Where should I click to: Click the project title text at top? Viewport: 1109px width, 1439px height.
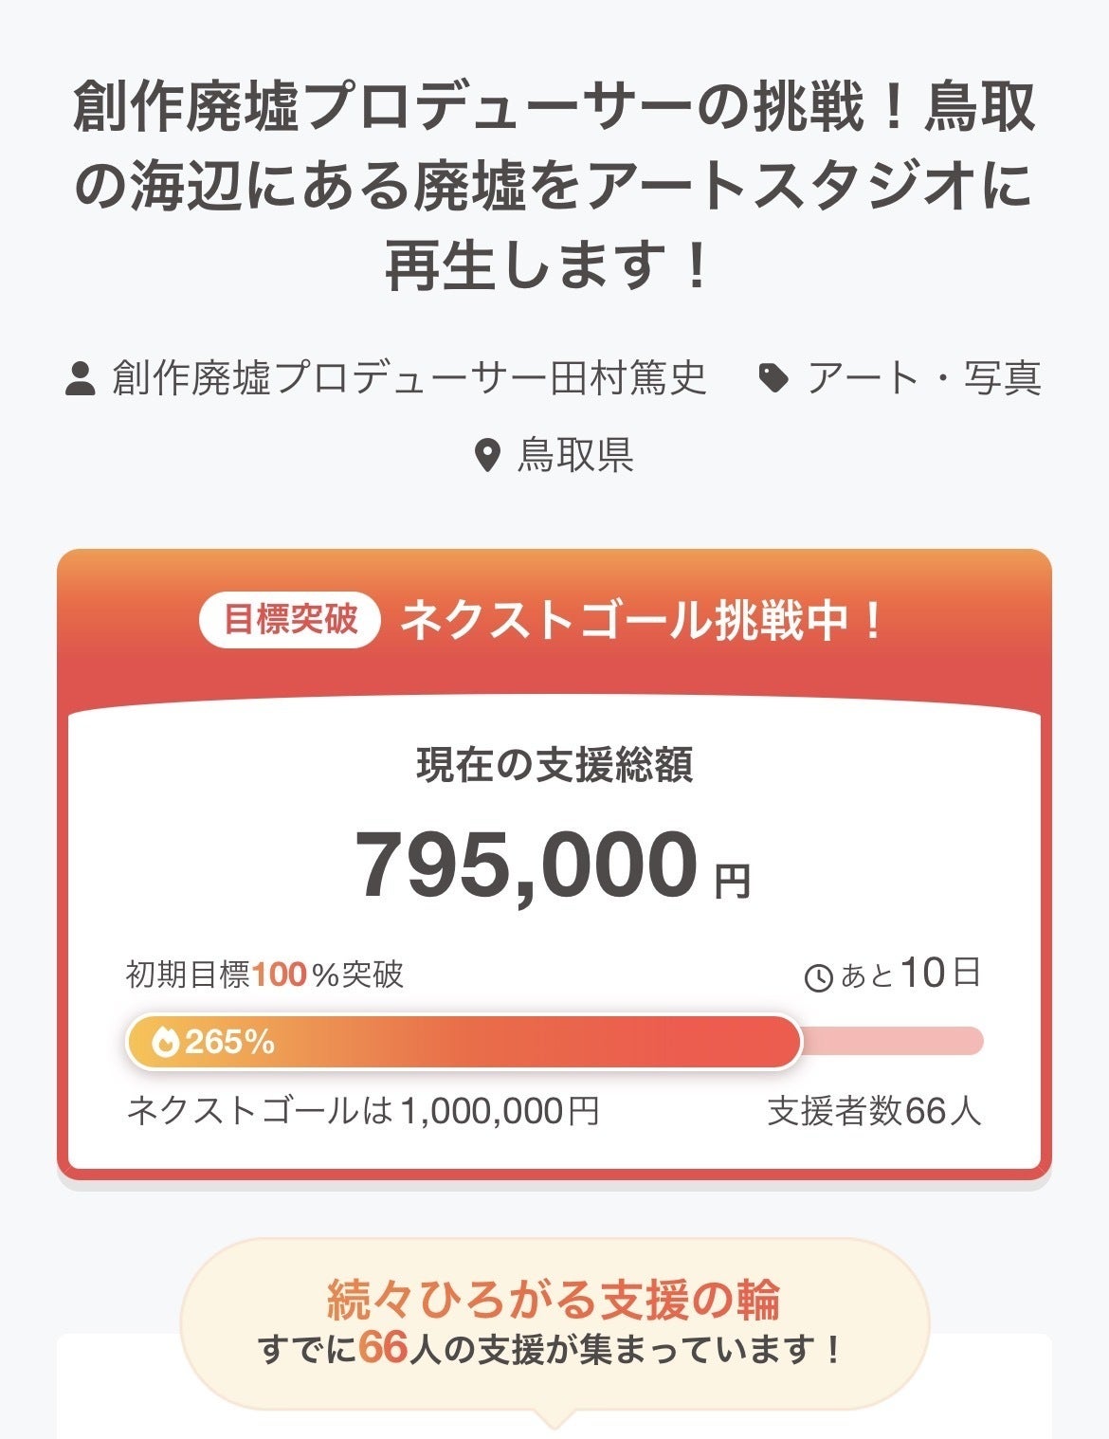(x=554, y=186)
